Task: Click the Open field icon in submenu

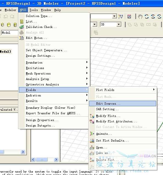Action: click(92, 148)
